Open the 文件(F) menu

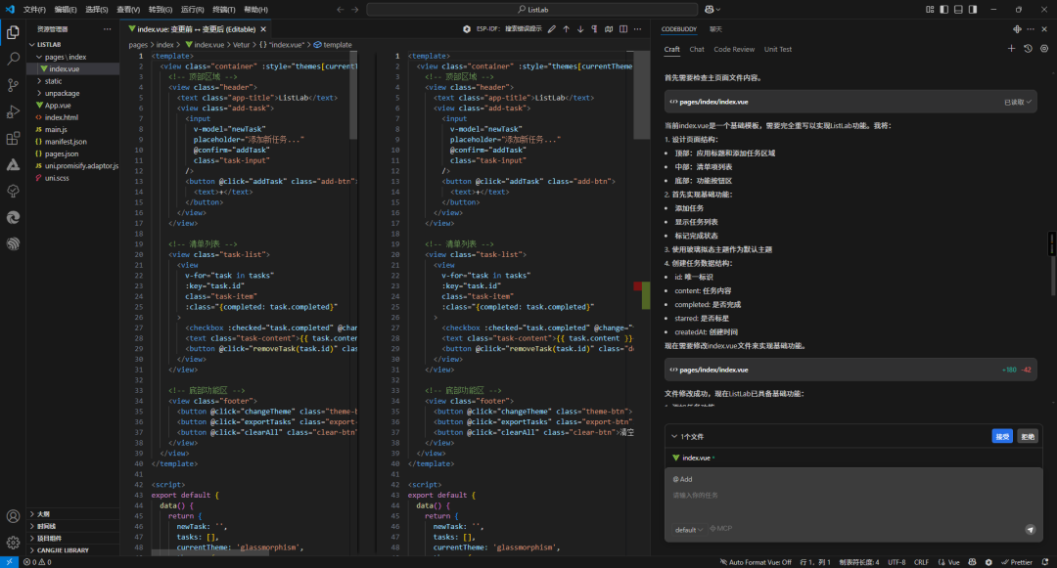(x=34, y=10)
